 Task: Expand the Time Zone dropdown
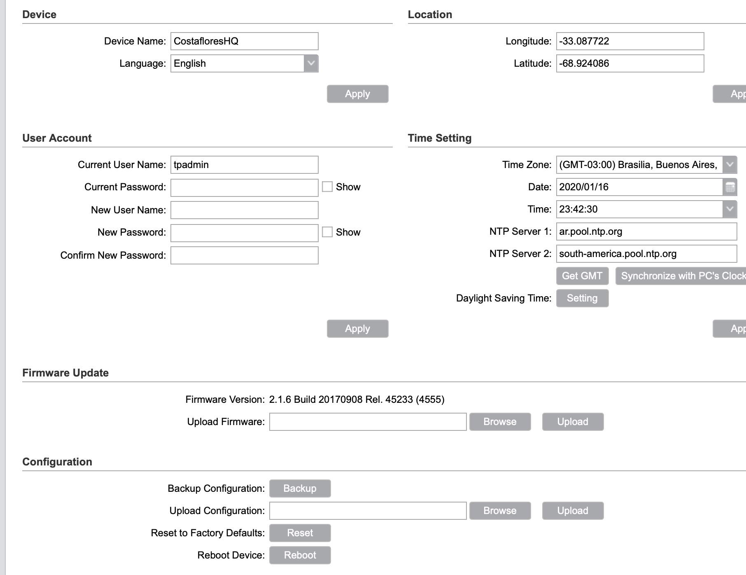point(730,165)
